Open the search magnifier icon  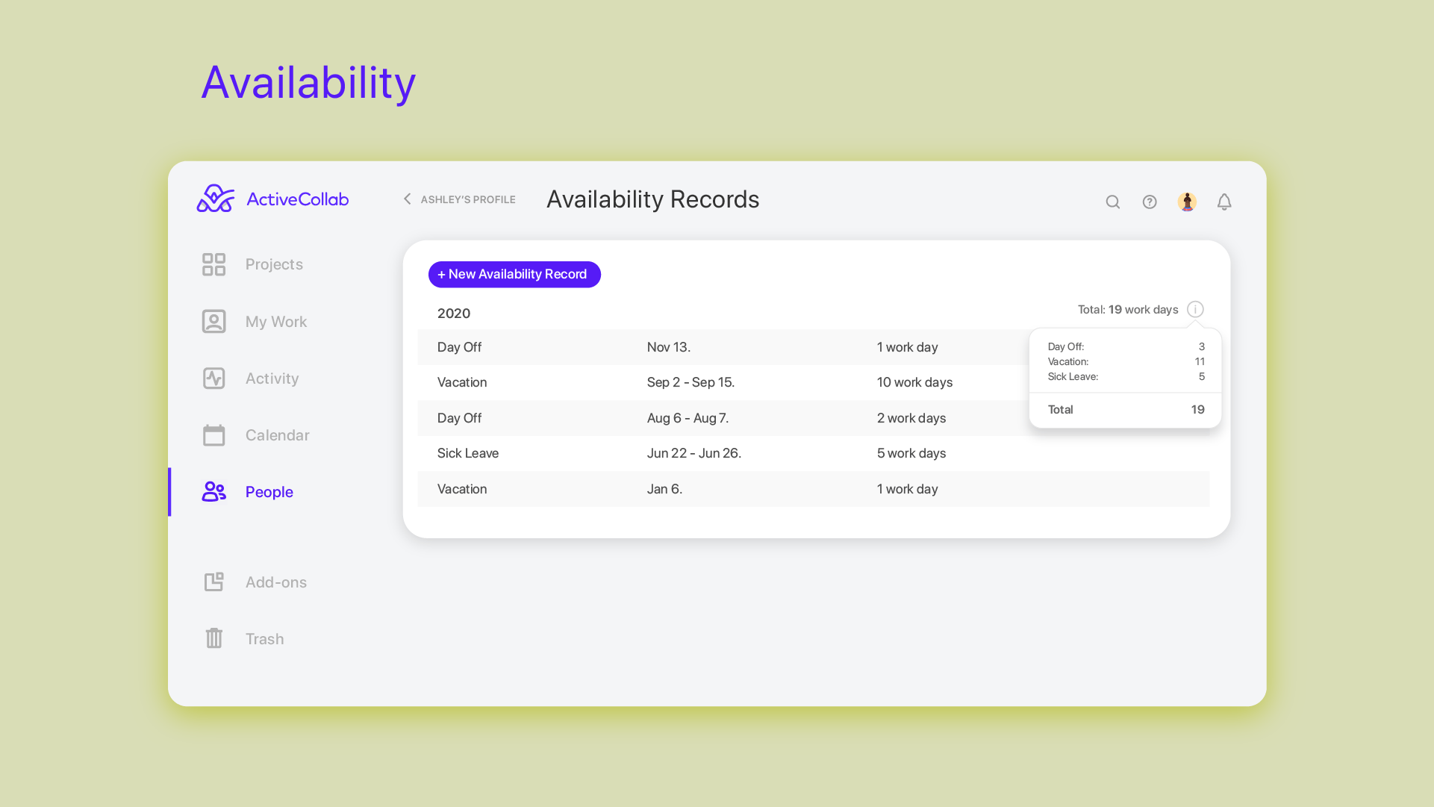click(x=1112, y=202)
